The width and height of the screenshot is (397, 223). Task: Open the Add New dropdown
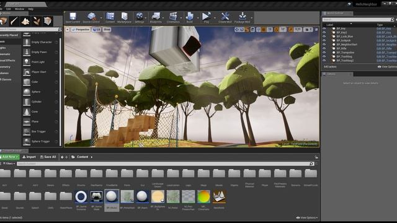click(9, 157)
